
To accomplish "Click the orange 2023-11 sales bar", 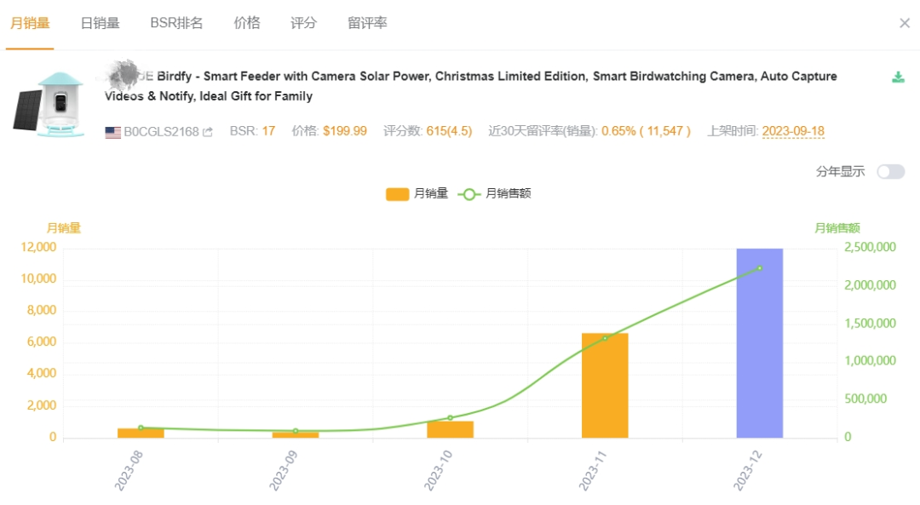I will click(605, 385).
